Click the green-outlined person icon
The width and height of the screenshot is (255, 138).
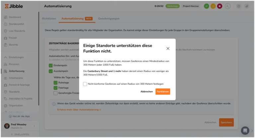[x=228, y=6]
